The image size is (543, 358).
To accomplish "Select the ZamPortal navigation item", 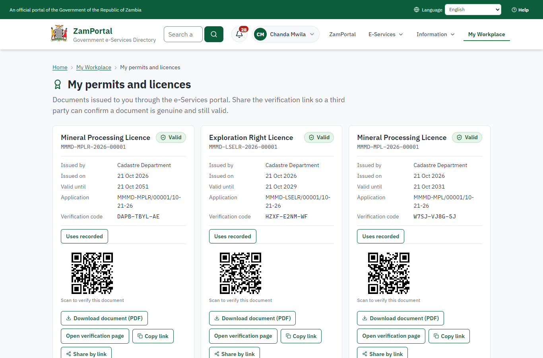I will tap(342, 34).
